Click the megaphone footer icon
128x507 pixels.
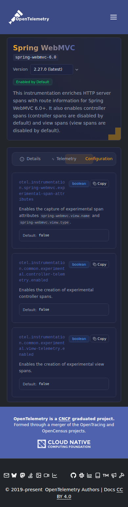[114, 475]
